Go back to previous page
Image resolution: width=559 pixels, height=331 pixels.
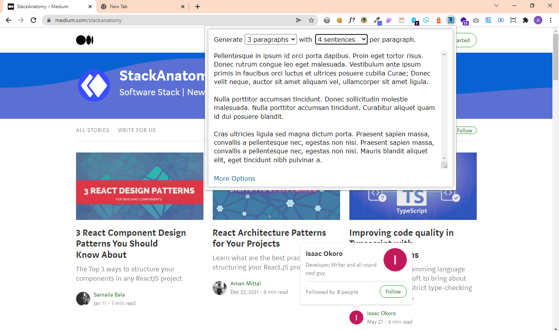9,20
